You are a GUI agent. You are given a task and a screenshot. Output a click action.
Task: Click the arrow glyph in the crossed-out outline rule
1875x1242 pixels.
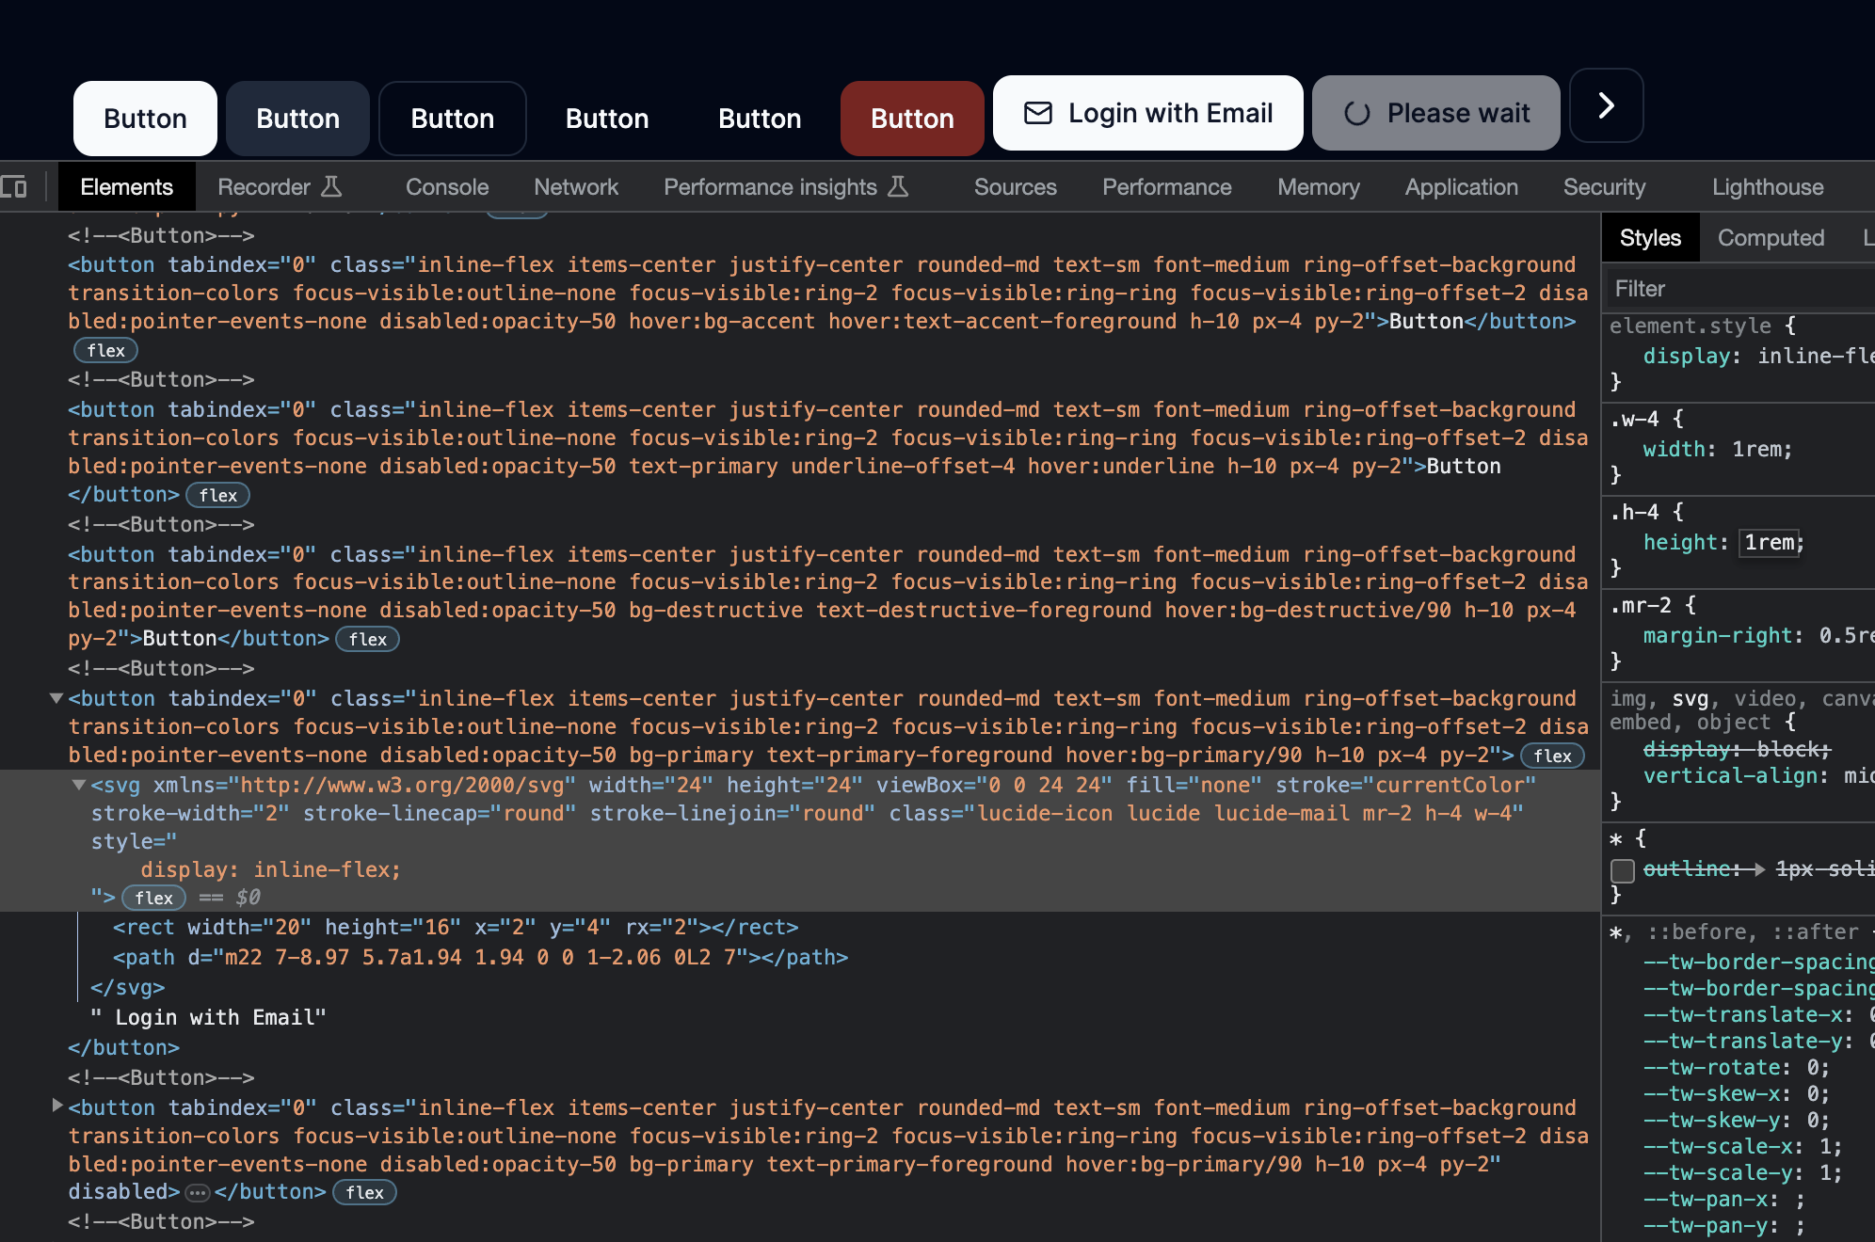[1758, 869]
